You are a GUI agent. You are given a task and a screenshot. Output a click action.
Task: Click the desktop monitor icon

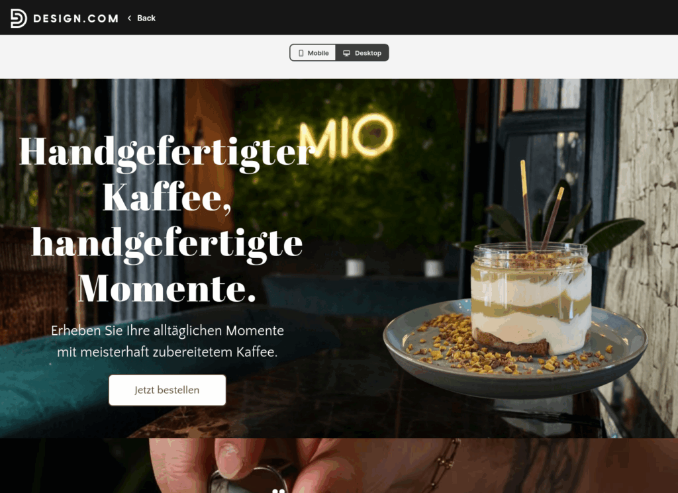click(346, 53)
